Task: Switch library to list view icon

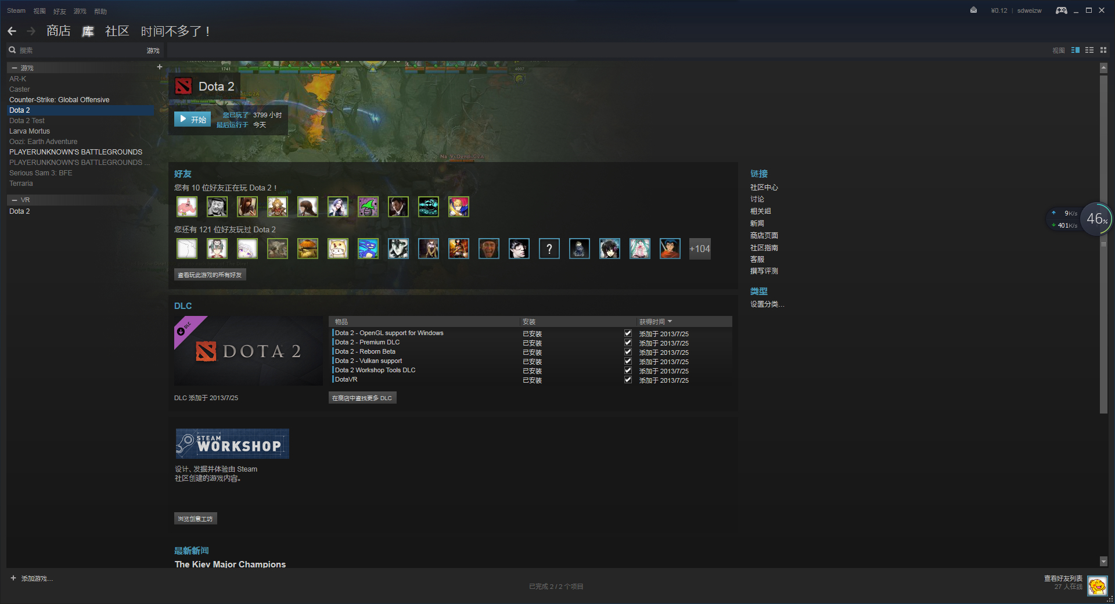Action: coord(1089,51)
